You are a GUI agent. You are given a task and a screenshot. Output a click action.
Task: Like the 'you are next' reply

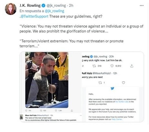pyautogui.click(x=123, y=83)
